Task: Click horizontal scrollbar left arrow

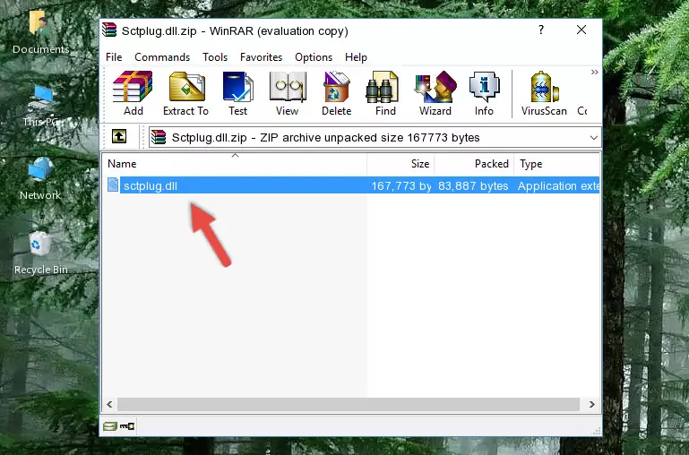Action: coord(109,404)
